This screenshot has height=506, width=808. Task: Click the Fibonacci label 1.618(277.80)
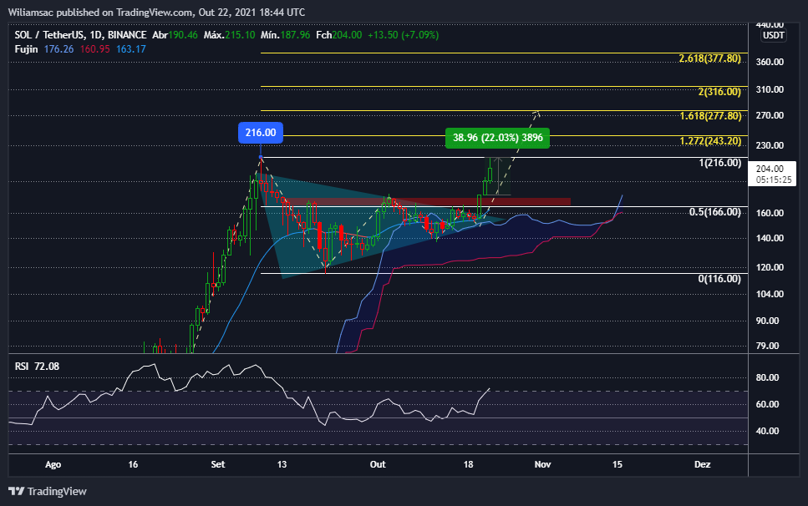710,116
